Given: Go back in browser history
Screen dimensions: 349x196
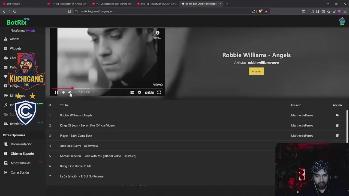Looking at the screenshot, I should (4, 11).
